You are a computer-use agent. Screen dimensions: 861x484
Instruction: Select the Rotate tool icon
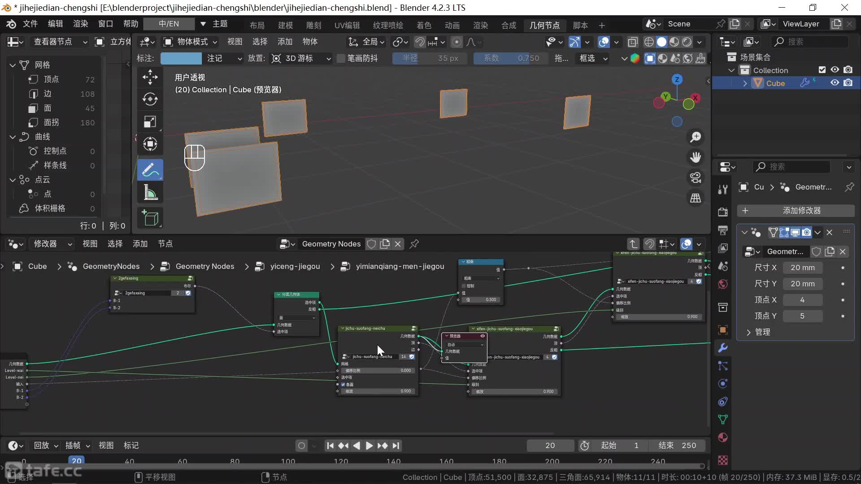click(150, 99)
